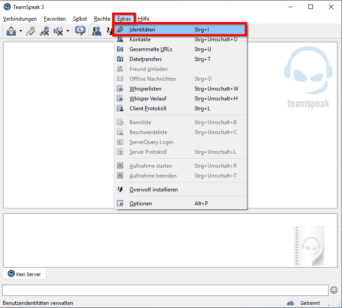
Task: Open Optionen from Extras menu
Action: tap(181, 204)
